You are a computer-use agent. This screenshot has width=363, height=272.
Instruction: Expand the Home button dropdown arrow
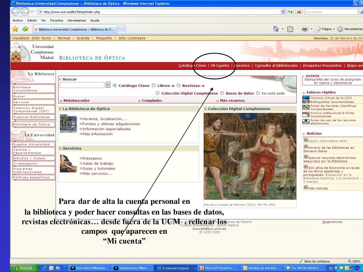tap(283, 29)
